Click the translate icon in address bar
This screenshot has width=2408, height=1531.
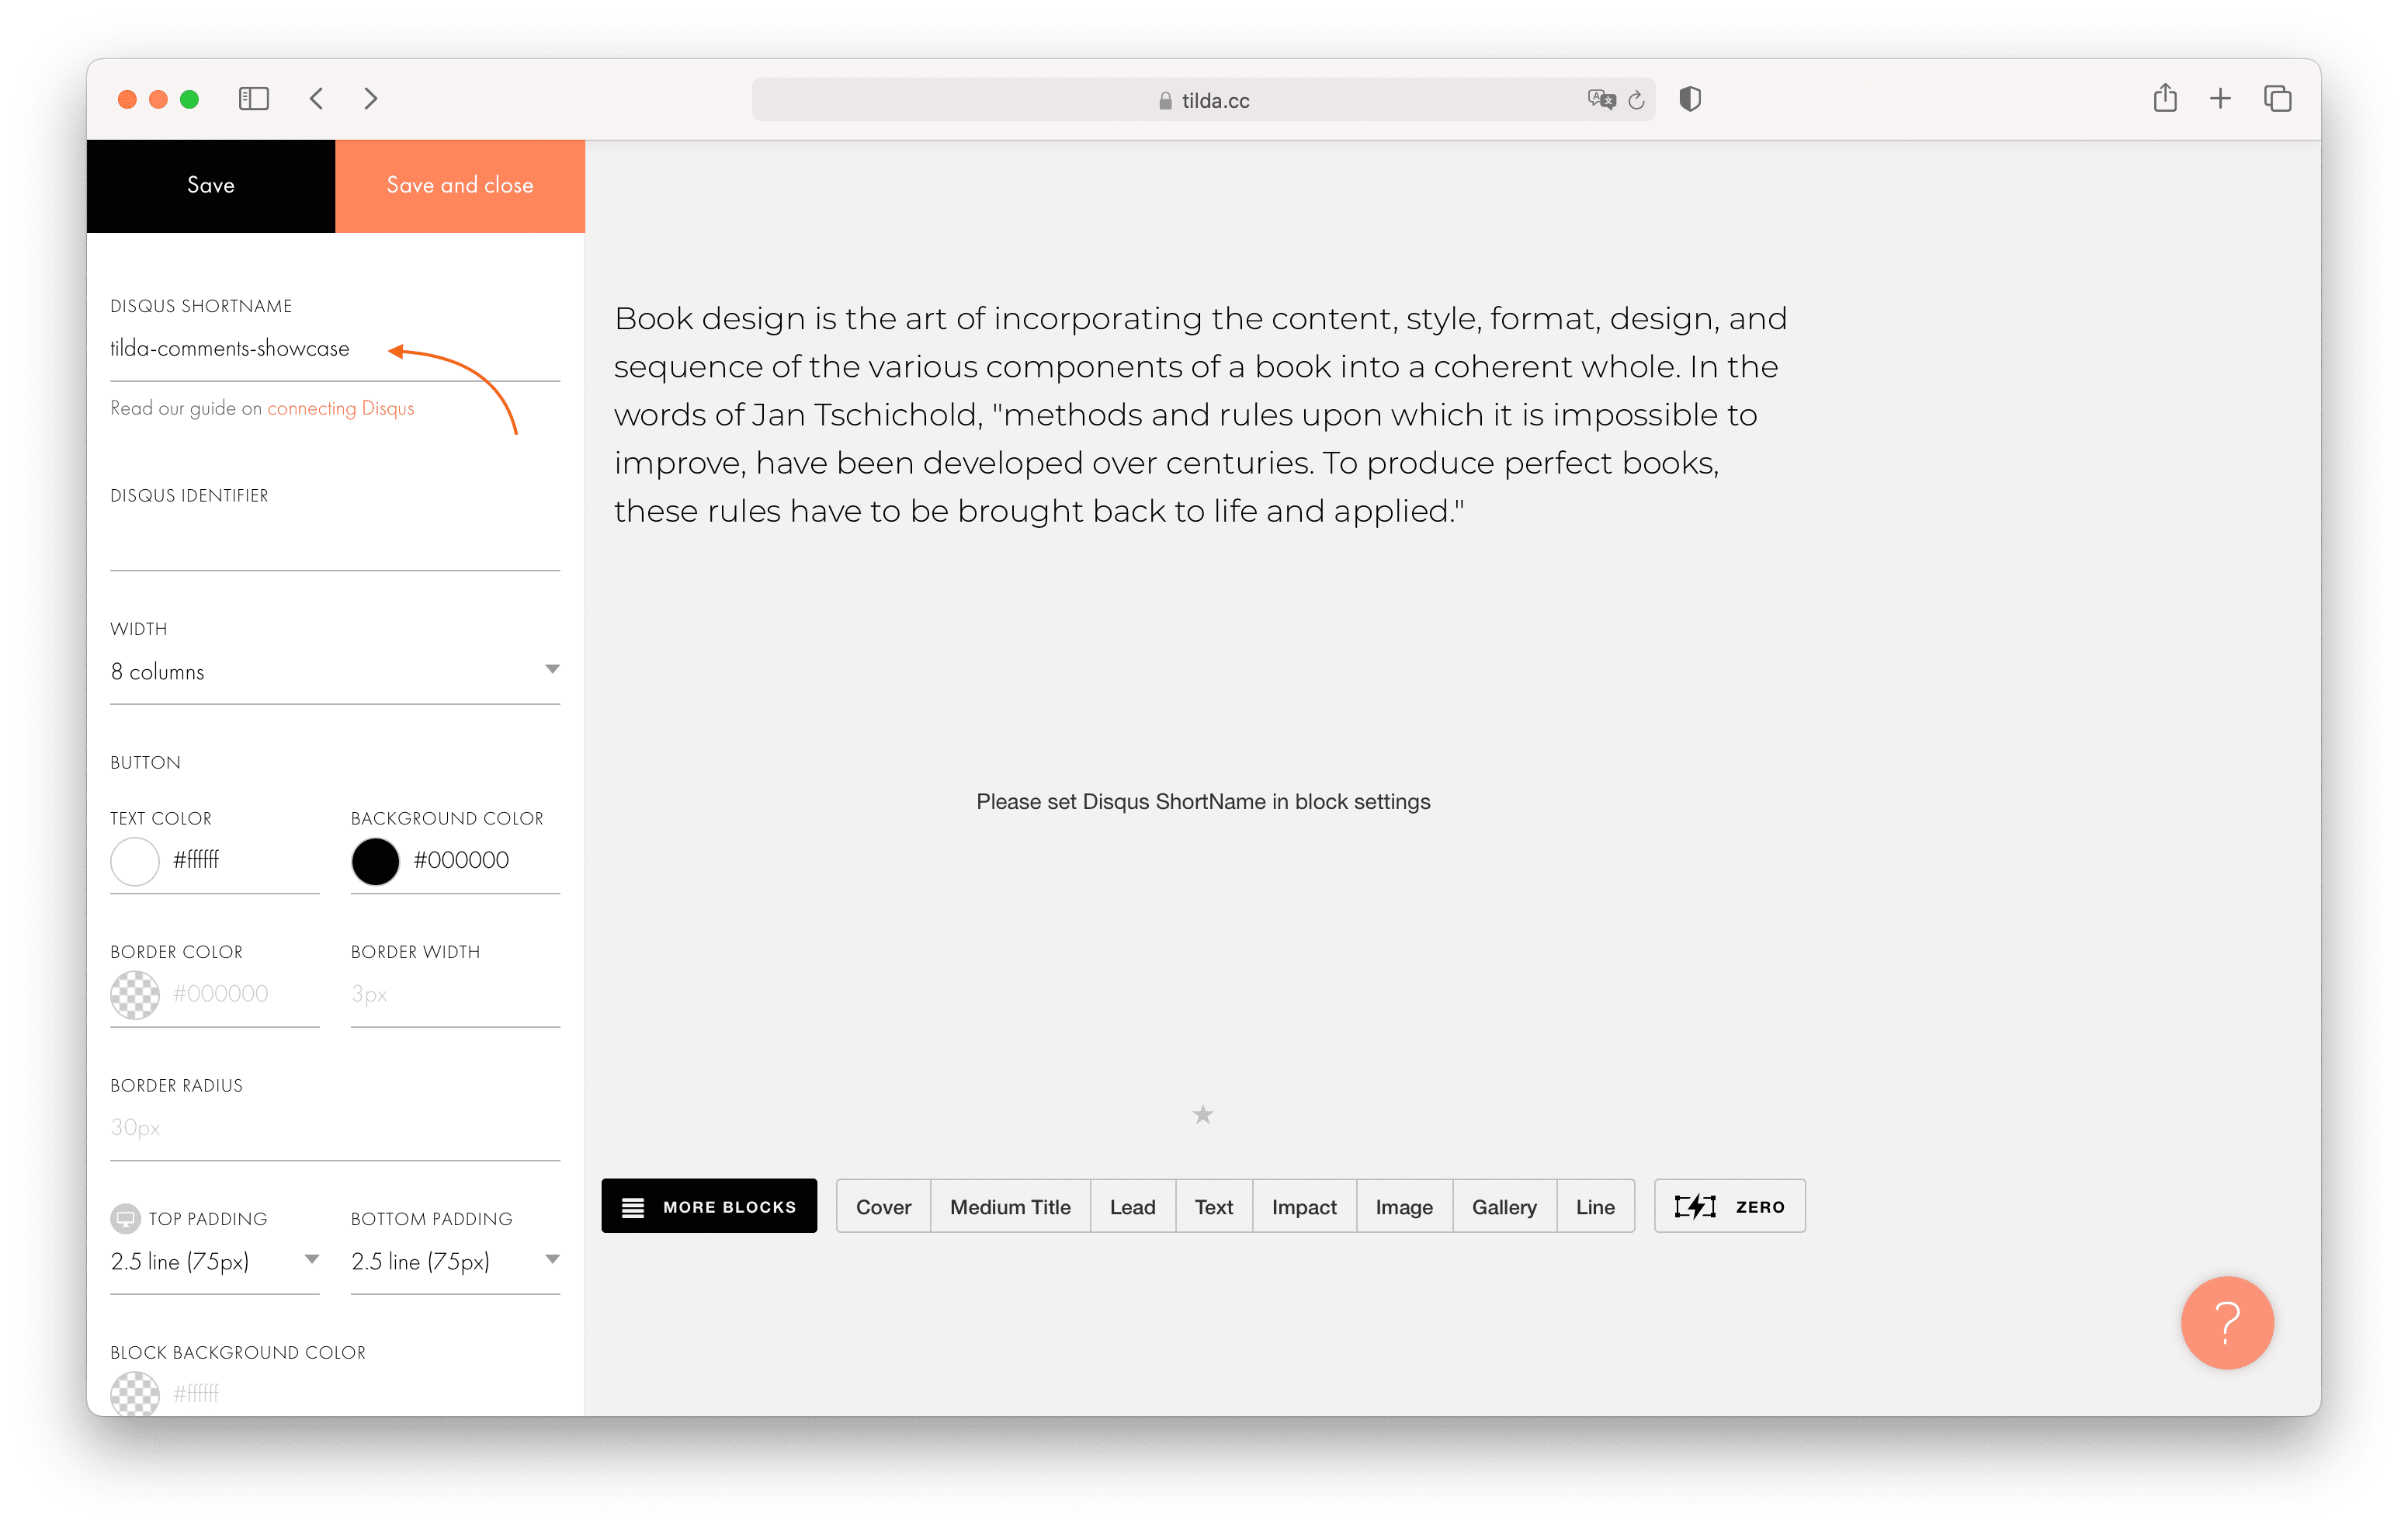point(1601,99)
